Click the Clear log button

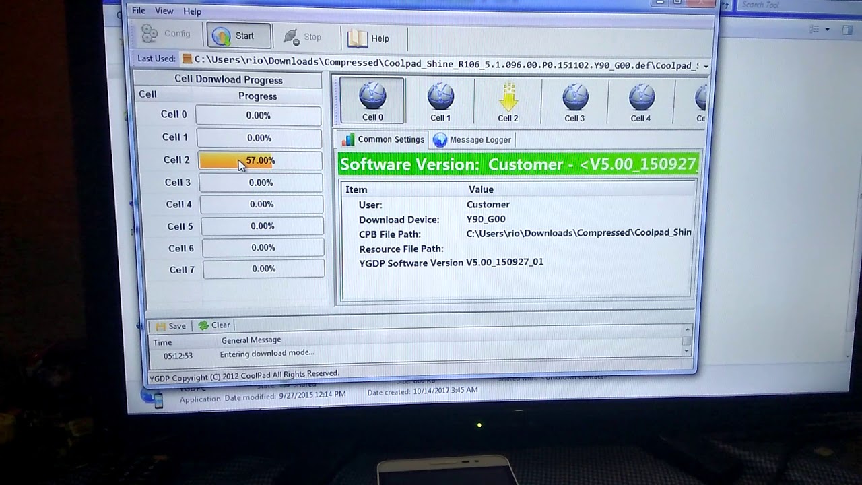(x=214, y=325)
